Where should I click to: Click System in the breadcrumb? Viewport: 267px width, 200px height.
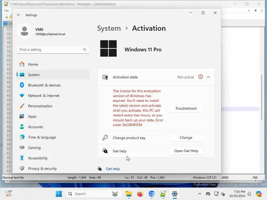(x=109, y=28)
